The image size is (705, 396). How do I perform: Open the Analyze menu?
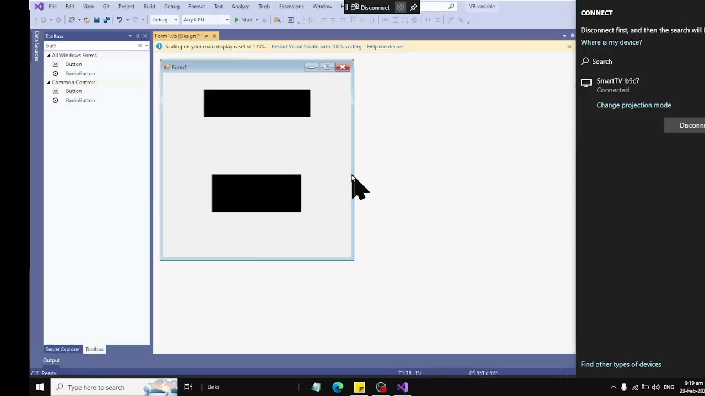point(241,7)
